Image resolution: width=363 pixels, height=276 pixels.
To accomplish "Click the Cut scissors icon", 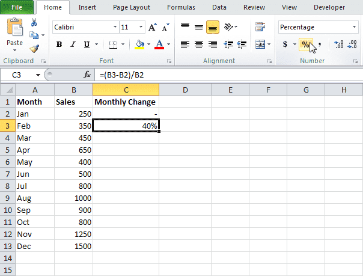I will (x=34, y=23).
